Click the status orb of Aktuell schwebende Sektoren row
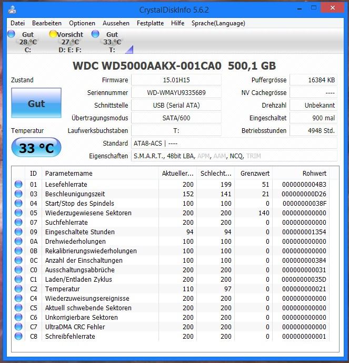 18,308
